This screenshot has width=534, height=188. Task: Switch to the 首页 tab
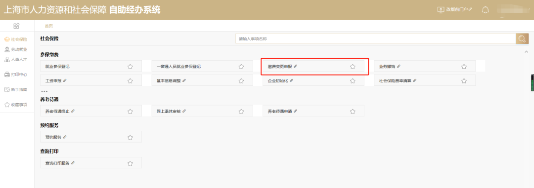tap(48, 26)
